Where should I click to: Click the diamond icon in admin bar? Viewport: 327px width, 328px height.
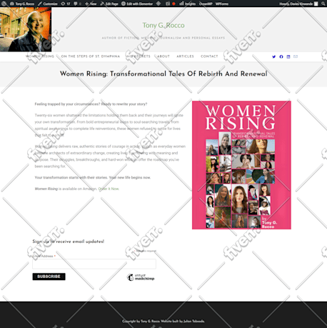point(159,4)
